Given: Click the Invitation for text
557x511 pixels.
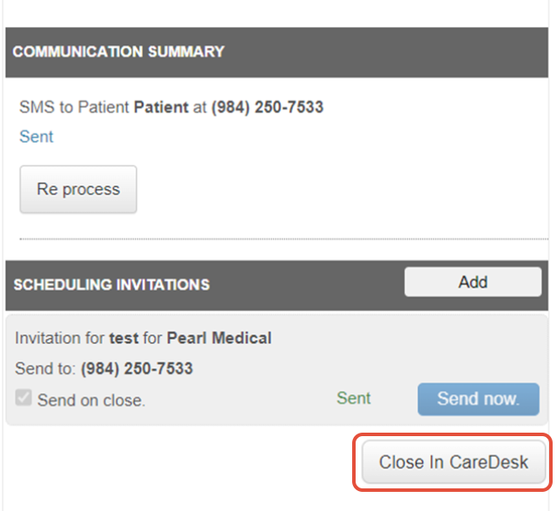Looking at the screenshot, I should point(59,338).
